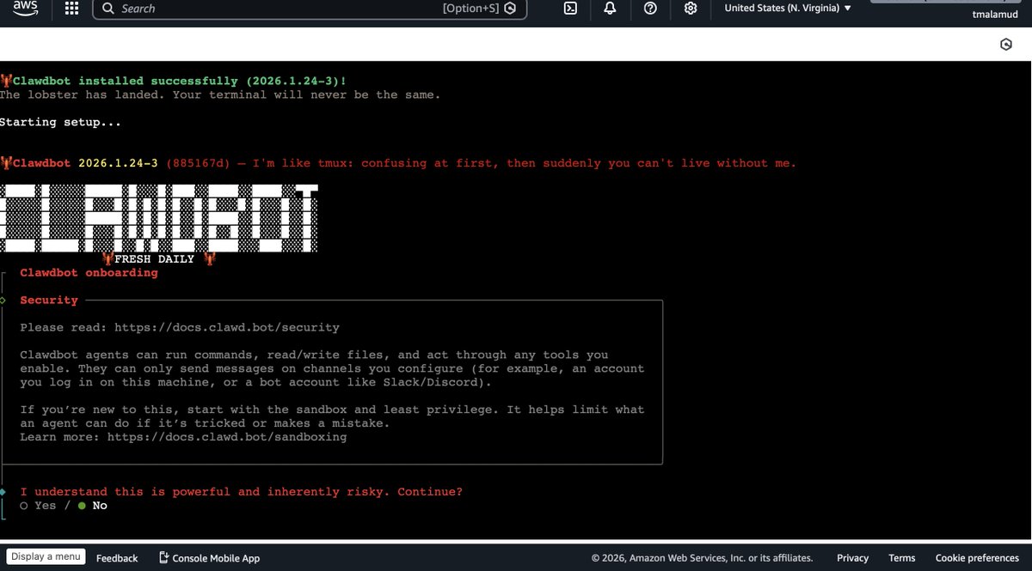Open the help question mark menu
Screen dimensions: 1032x571
650,8
